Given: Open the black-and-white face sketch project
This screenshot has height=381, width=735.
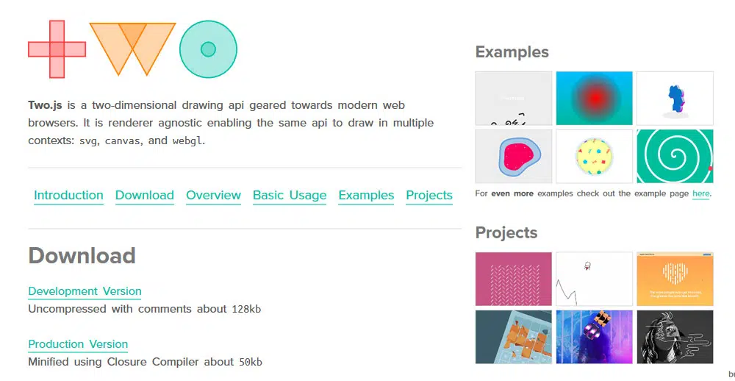Looking at the screenshot, I should [x=674, y=336].
